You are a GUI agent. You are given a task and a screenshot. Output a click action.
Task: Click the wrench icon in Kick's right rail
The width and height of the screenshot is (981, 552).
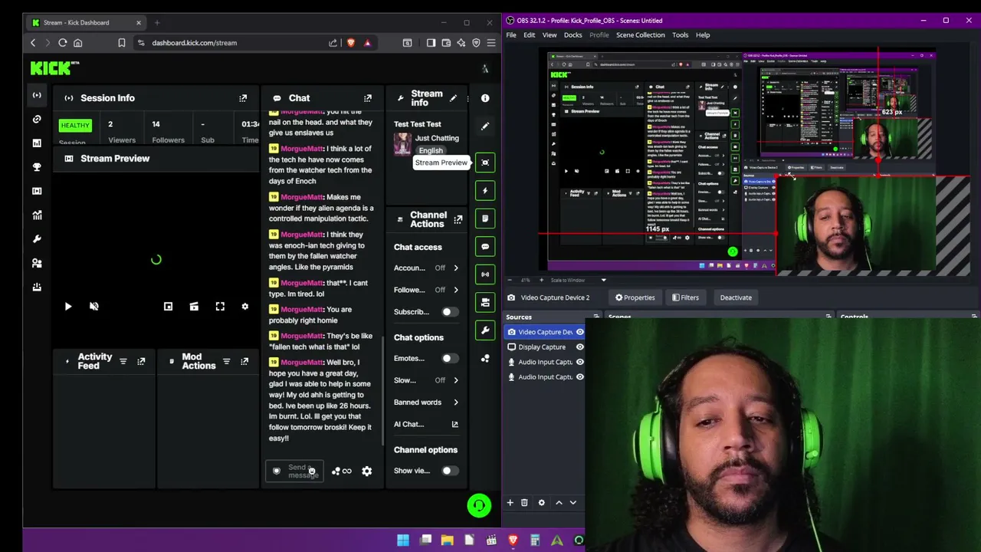click(485, 330)
